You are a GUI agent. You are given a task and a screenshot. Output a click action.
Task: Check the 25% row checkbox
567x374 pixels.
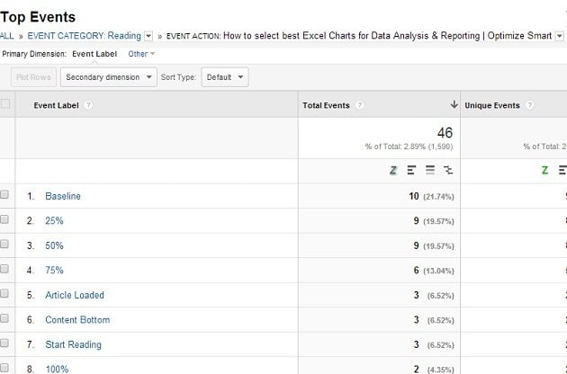[x=4, y=219]
